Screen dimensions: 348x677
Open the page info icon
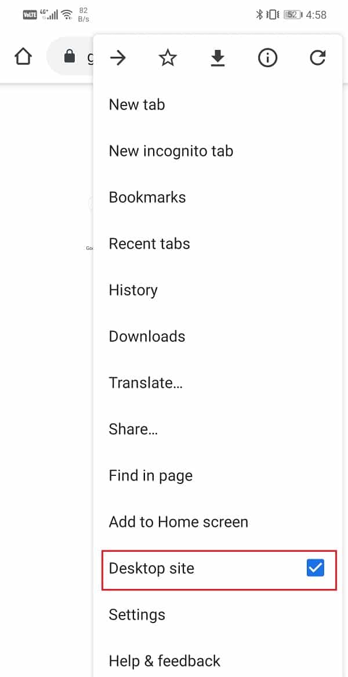point(267,58)
